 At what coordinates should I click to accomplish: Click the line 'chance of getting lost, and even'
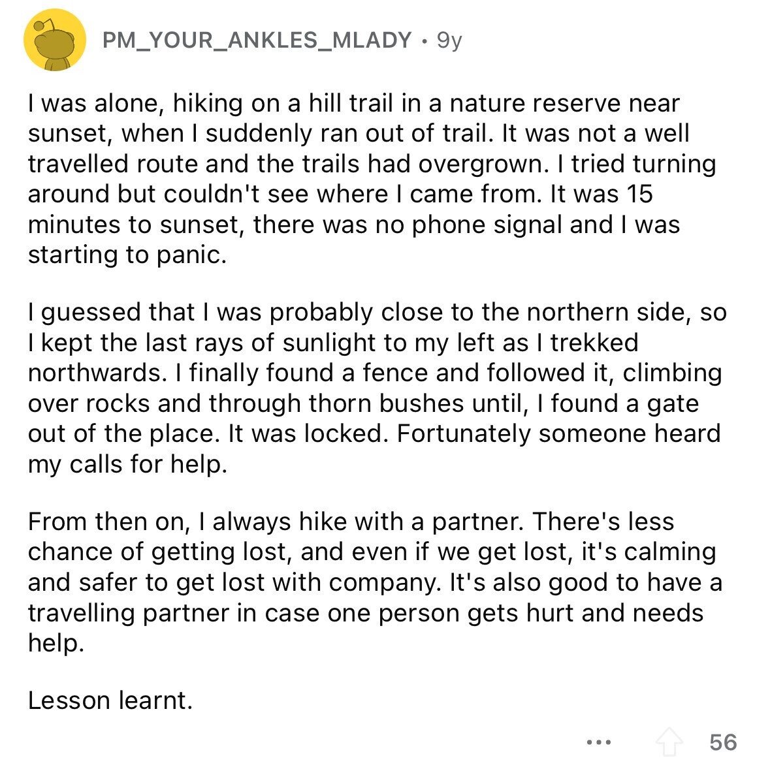coord(372,552)
